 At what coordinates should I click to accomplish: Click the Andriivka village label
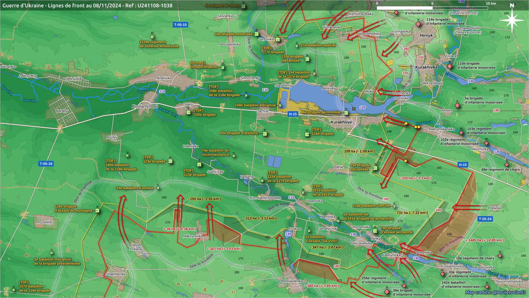[164, 78]
